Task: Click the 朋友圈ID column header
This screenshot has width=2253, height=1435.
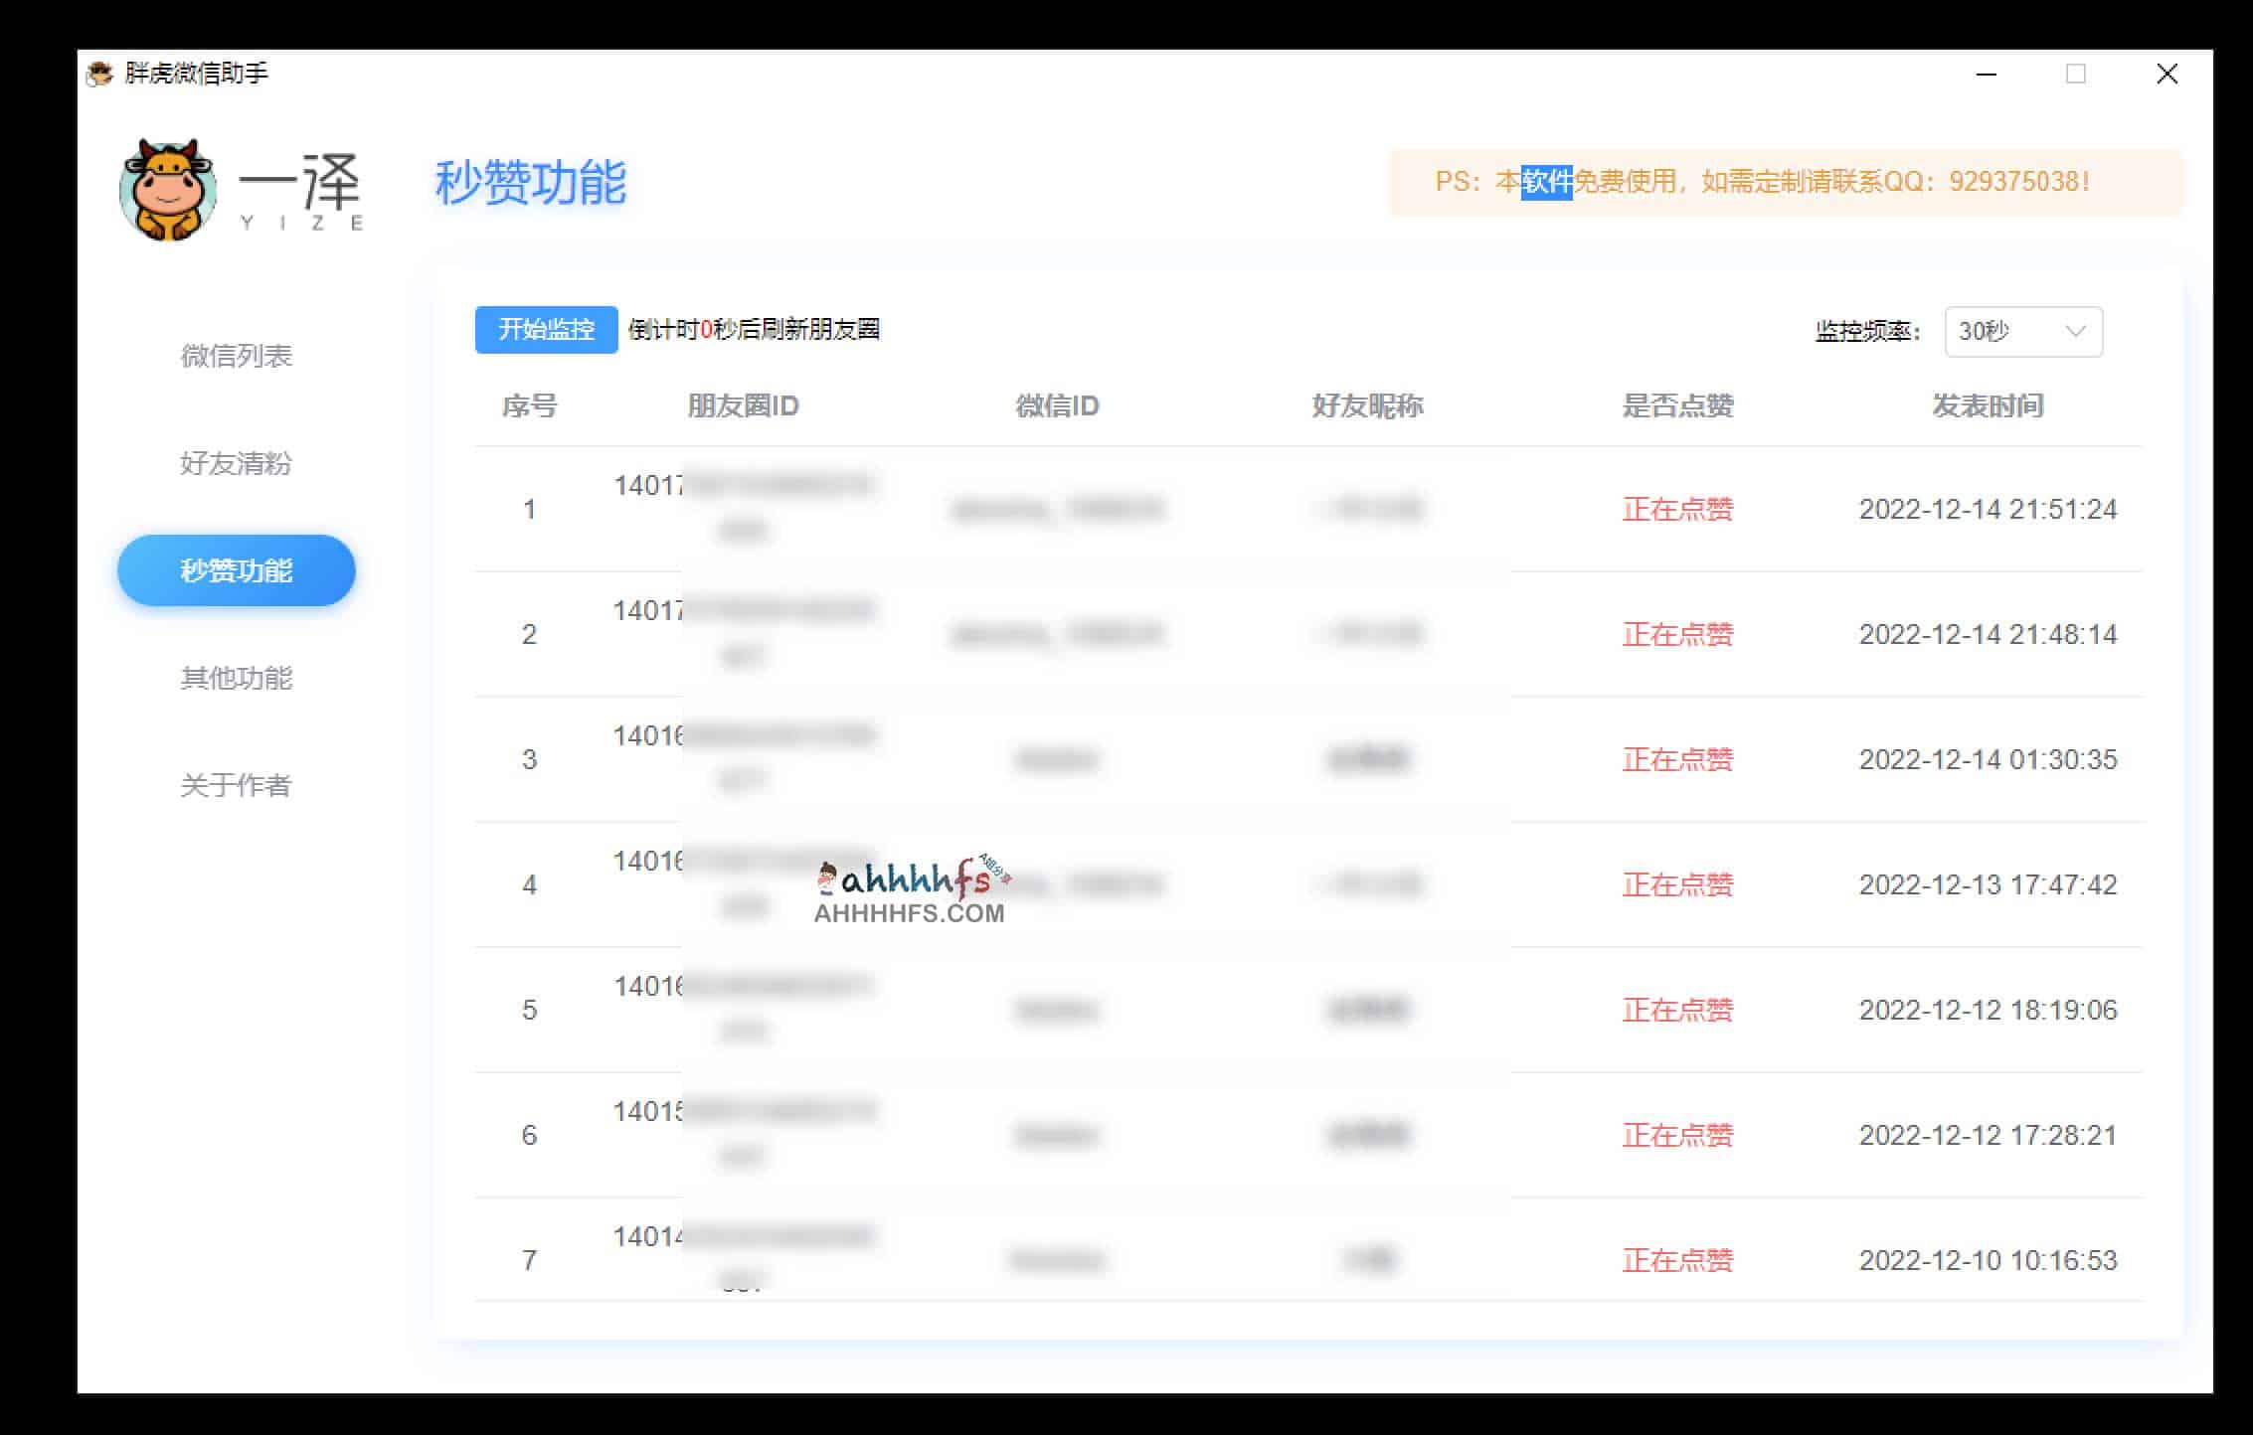Action: [x=741, y=405]
